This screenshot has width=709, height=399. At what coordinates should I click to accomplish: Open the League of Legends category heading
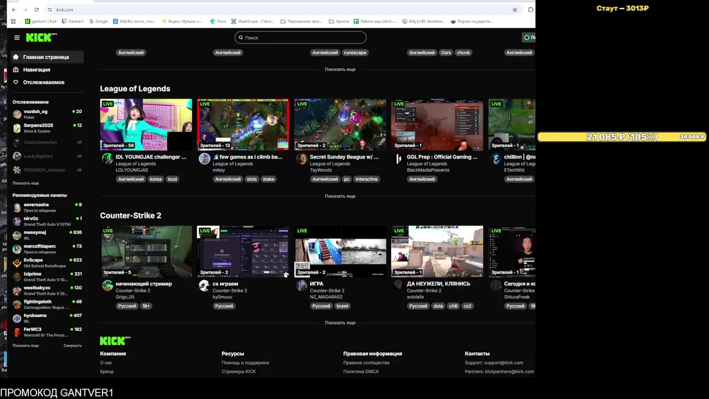135,89
